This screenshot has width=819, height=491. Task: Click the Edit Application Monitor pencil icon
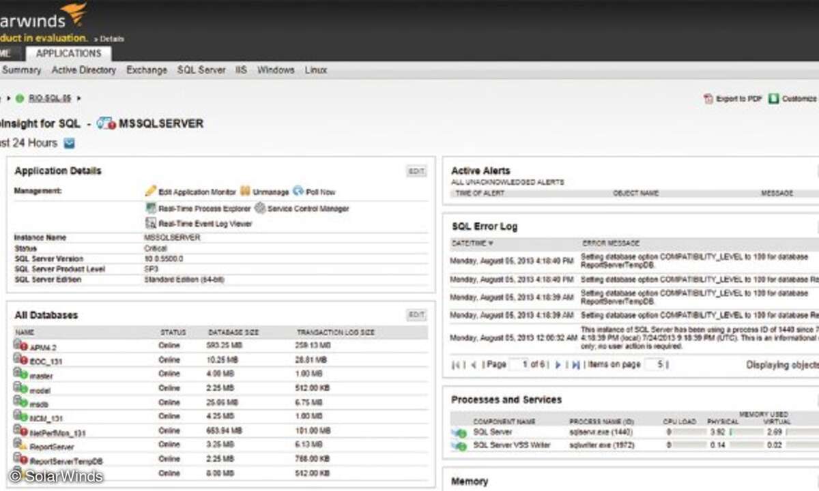151,192
